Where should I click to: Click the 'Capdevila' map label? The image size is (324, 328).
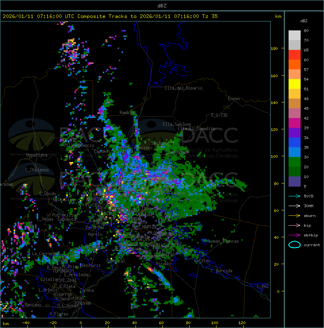[104, 152]
